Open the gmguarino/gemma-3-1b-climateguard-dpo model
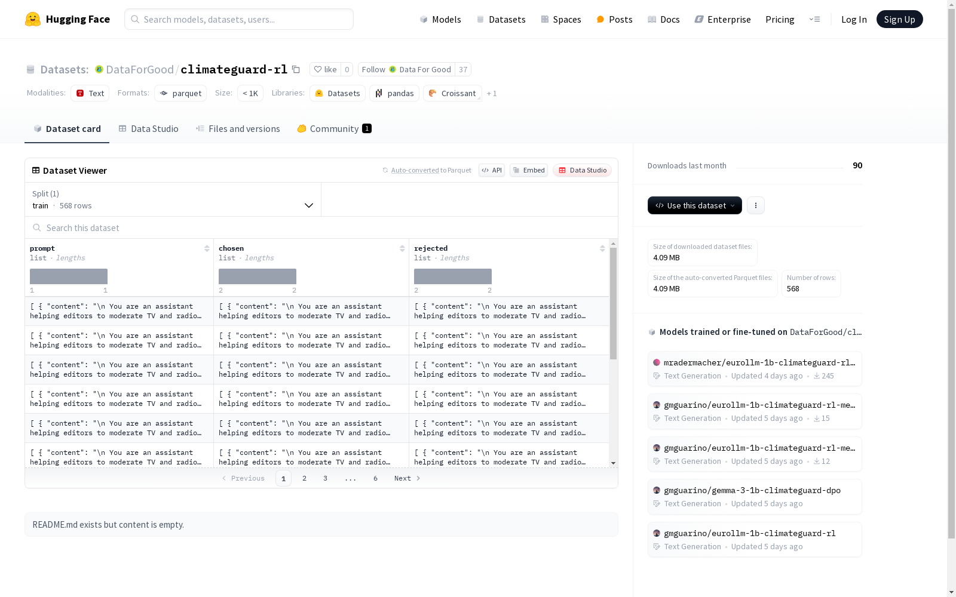Screen dimensions: 956x597 point(755,497)
